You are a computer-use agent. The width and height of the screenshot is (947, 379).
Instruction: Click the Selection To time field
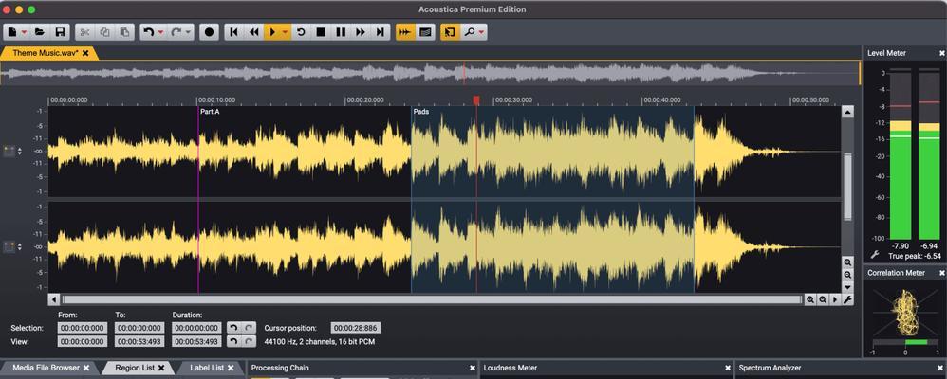point(139,328)
